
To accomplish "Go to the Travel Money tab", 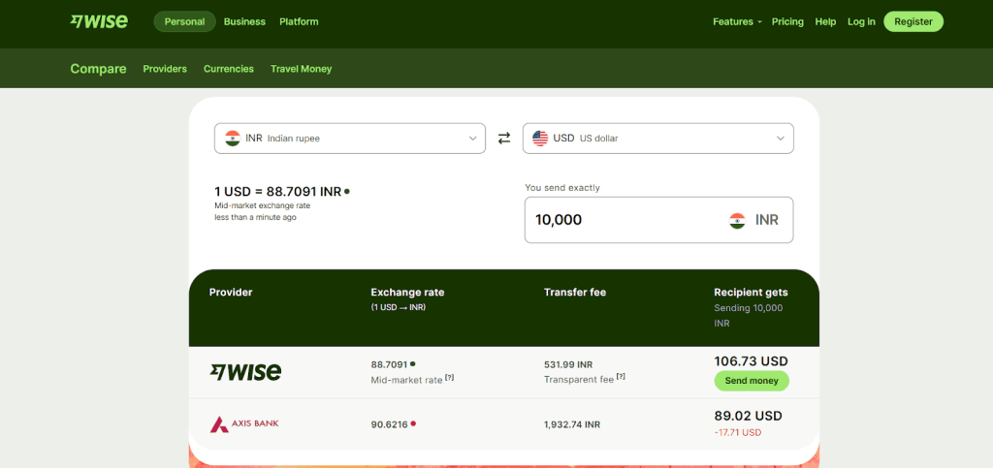I will pyautogui.click(x=301, y=69).
